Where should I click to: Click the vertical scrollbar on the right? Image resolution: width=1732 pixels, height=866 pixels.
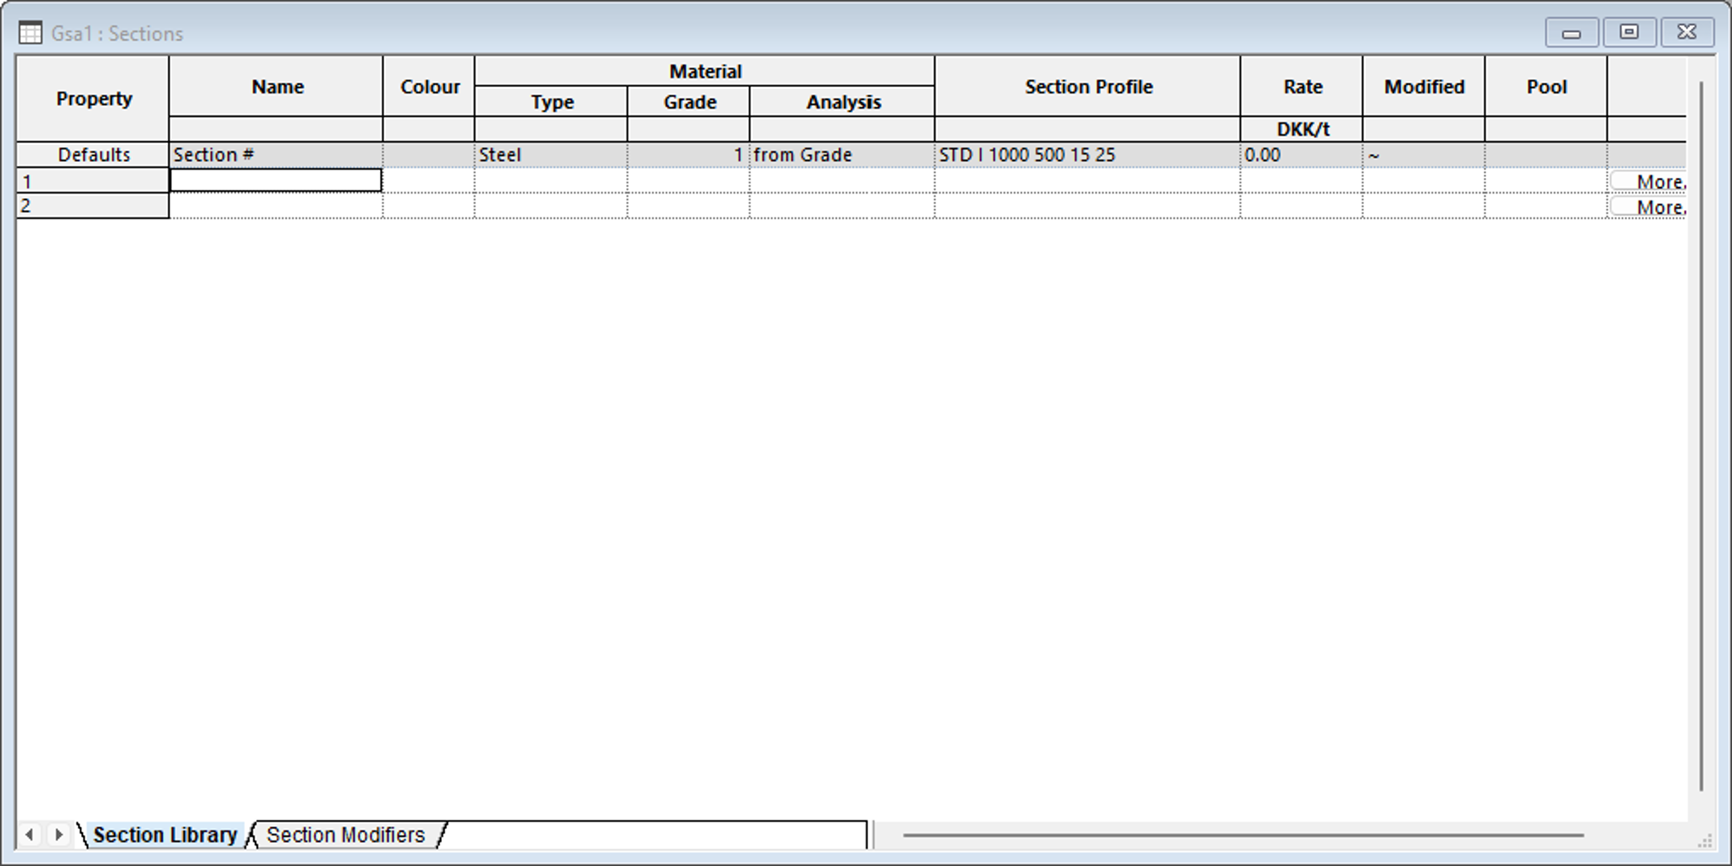pos(1702,436)
